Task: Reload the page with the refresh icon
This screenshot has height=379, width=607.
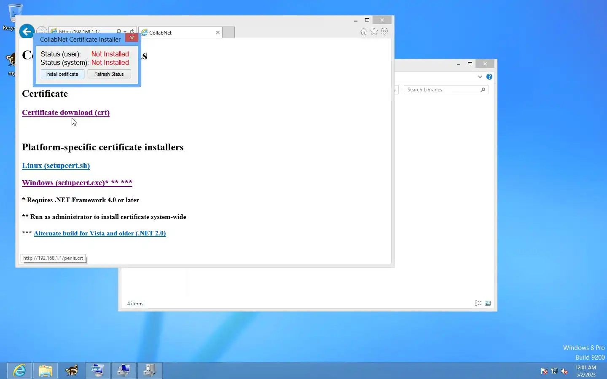Action: tap(132, 32)
